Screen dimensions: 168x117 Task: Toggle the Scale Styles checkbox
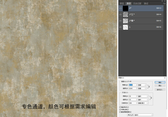[x=120, y=107]
